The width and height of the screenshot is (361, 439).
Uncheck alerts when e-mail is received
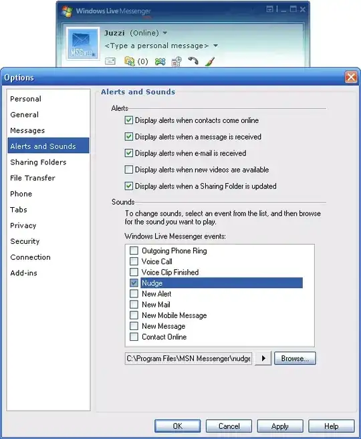pyautogui.click(x=128, y=153)
